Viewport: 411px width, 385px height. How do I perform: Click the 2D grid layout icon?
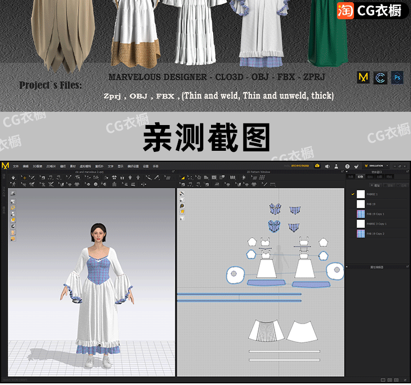(262, 178)
